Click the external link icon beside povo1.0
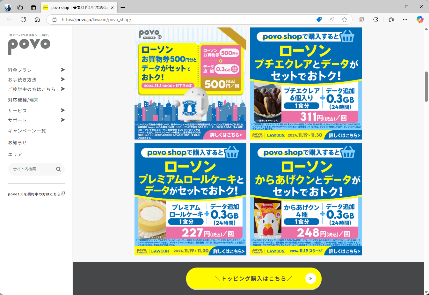This screenshot has width=429, height=295. [63, 193]
